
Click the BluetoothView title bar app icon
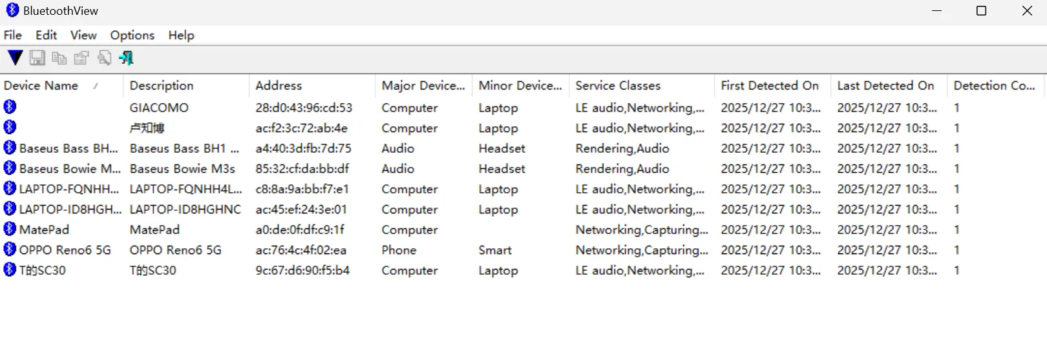tap(12, 10)
